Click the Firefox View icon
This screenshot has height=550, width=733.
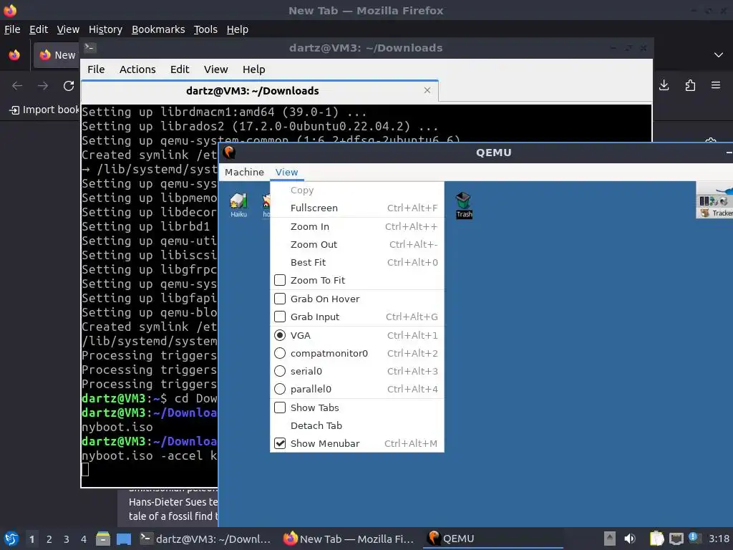pyautogui.click(x=14, y=55)
